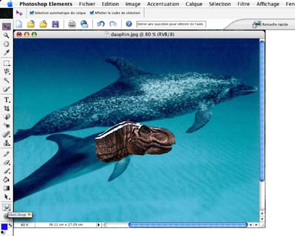Select the Magic Wand tool
Screen dimensions: 295x236
pos(7,80)
